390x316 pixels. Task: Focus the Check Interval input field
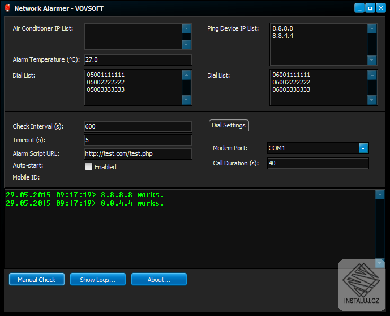click(x=138, y=126)
